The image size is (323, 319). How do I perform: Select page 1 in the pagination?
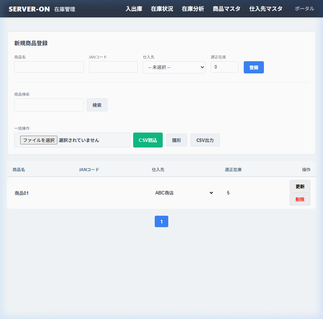pos(161,221)
